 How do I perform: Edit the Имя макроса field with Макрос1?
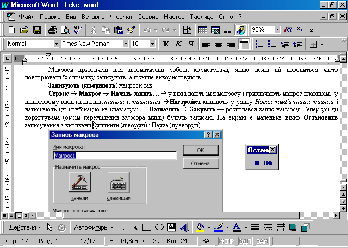click(115, 156)
